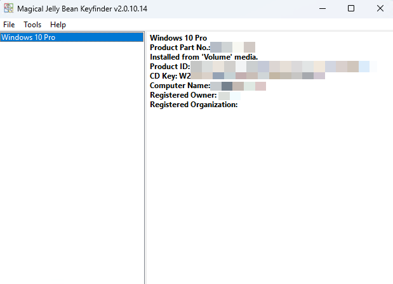Screen dimensions: 393x284
Task: Click blank area of the details pane
Action: click(x=267, y=190)
